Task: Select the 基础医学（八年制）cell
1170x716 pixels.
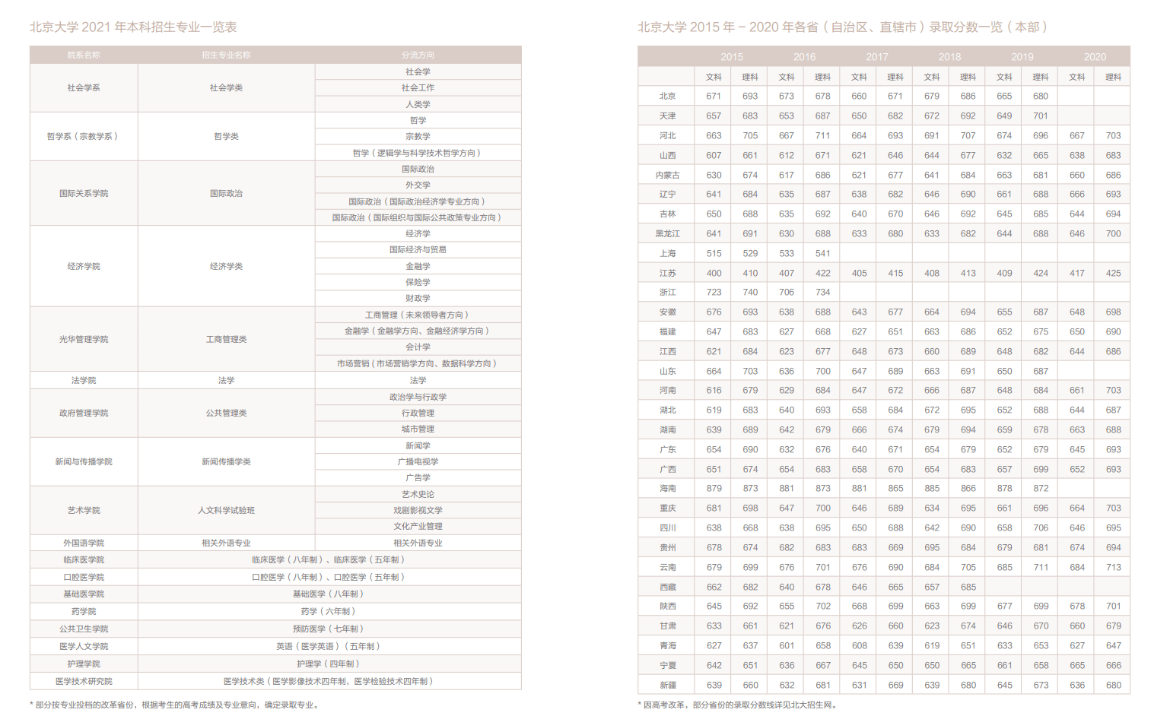Action: point(329,594)
